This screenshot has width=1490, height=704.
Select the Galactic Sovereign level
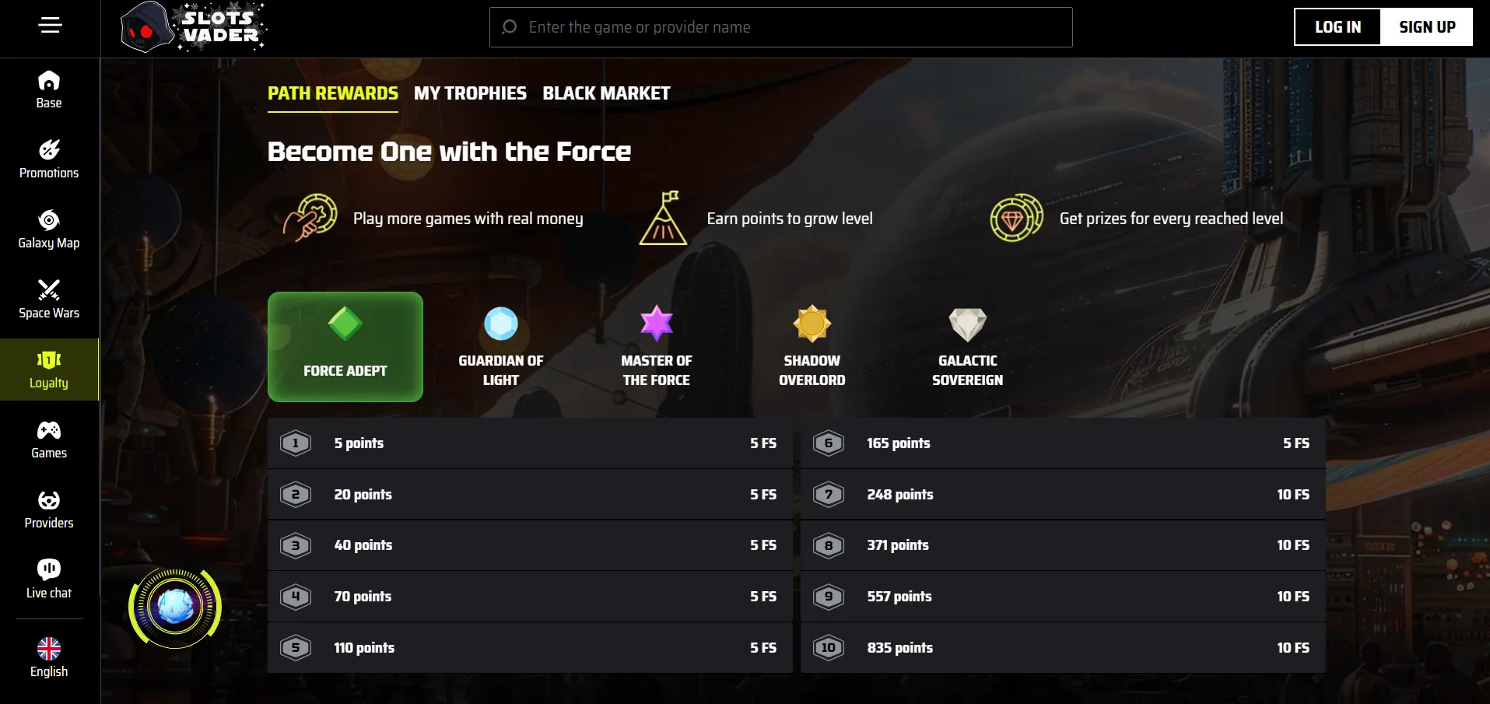click(x=967, y=347)
